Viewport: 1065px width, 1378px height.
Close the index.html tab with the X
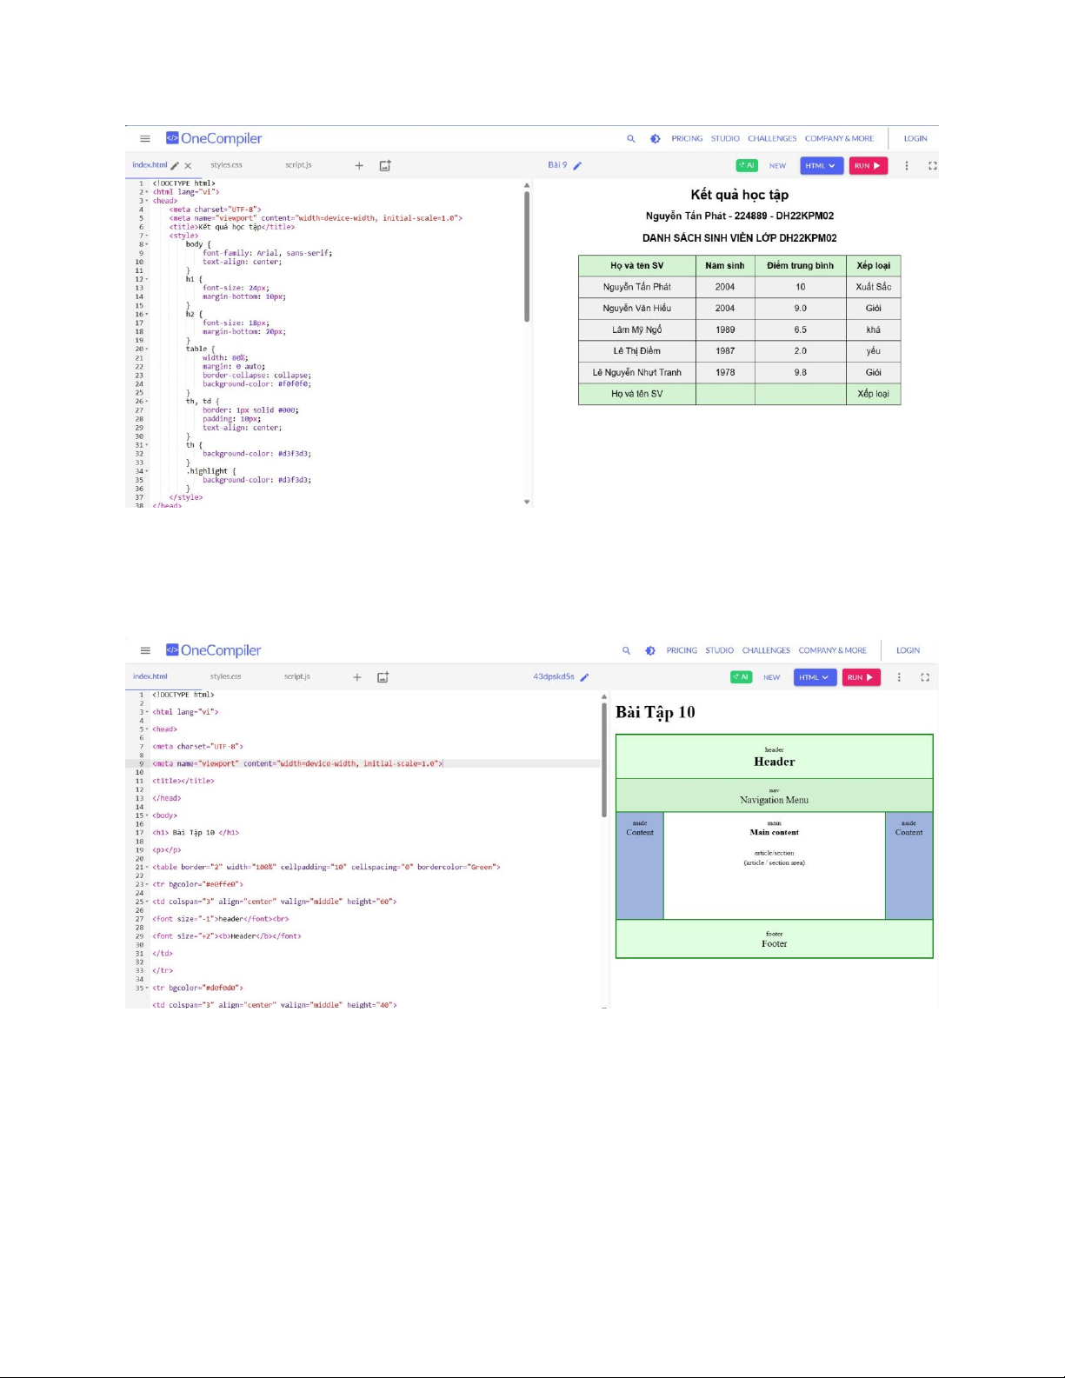point(188,165)
